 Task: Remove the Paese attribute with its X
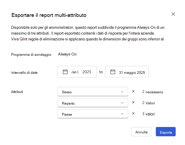133,113
